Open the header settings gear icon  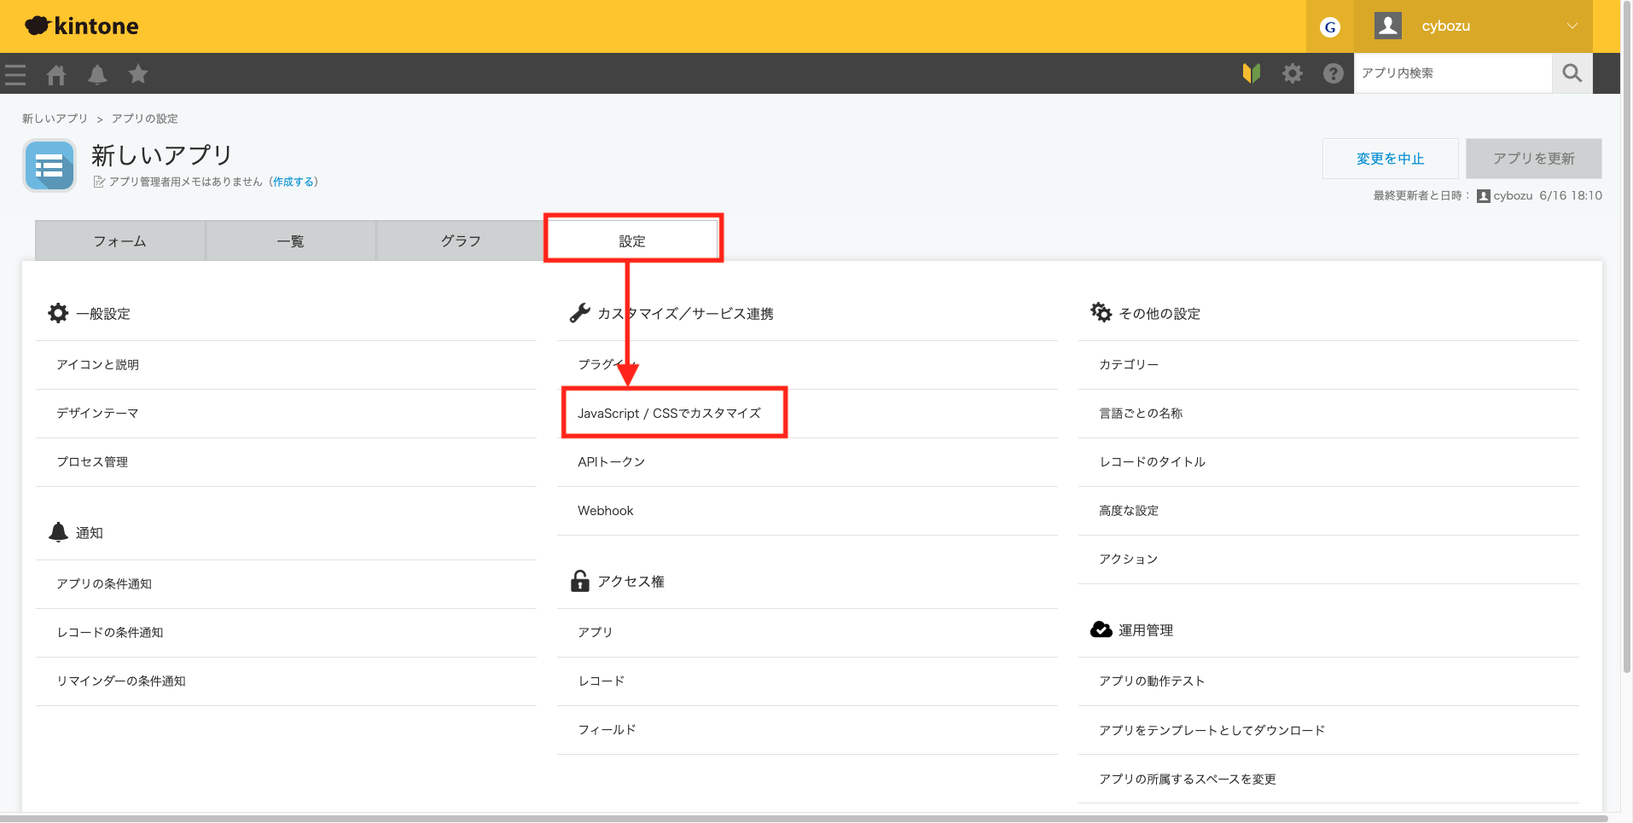point(1293,73)
